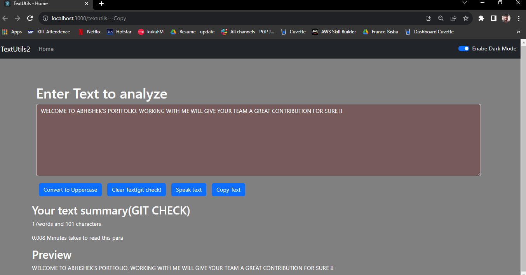Click the Clear Text(git check) button
The height and width of the screenshot is (275, 526).
(x=136, y=190)
